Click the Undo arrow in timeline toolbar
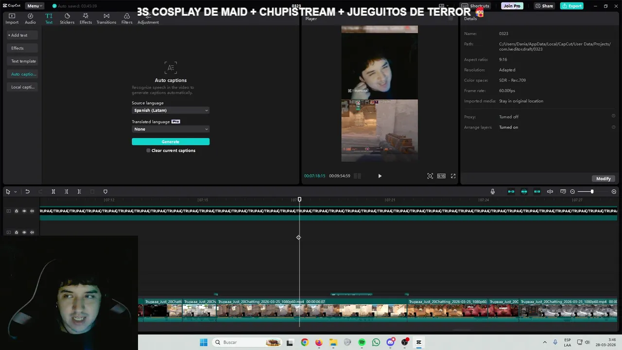The width and height of the screenshot is (622, 350). click(x=27, y=192)
